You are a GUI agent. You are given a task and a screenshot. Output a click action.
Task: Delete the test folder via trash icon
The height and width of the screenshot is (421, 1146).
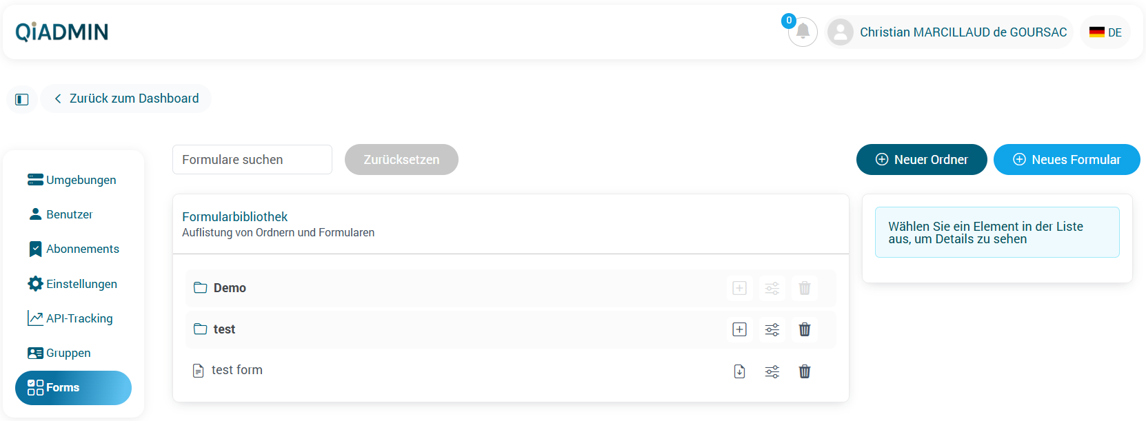(805, 329)
